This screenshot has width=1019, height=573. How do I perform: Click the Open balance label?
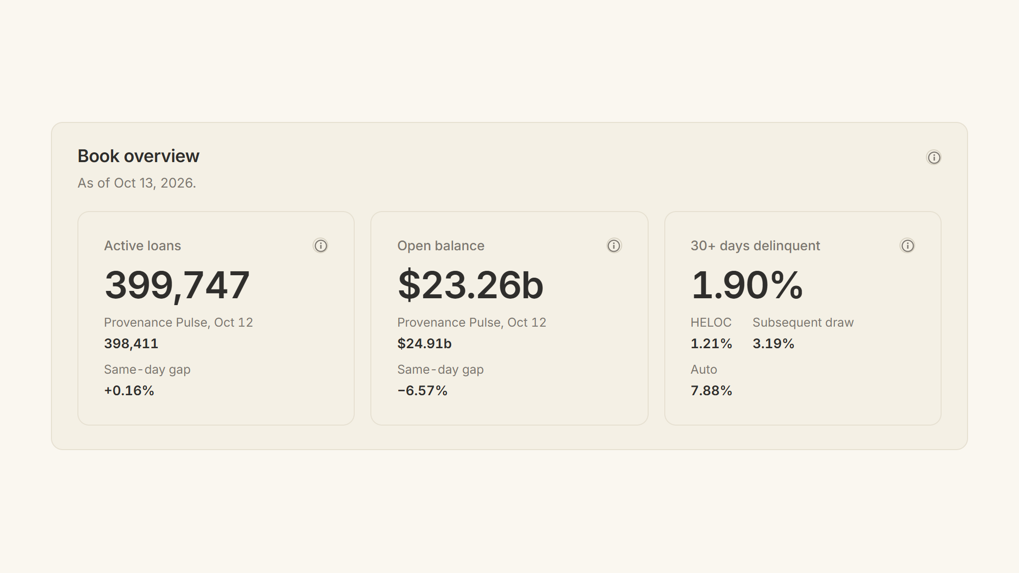click(440, 245)
